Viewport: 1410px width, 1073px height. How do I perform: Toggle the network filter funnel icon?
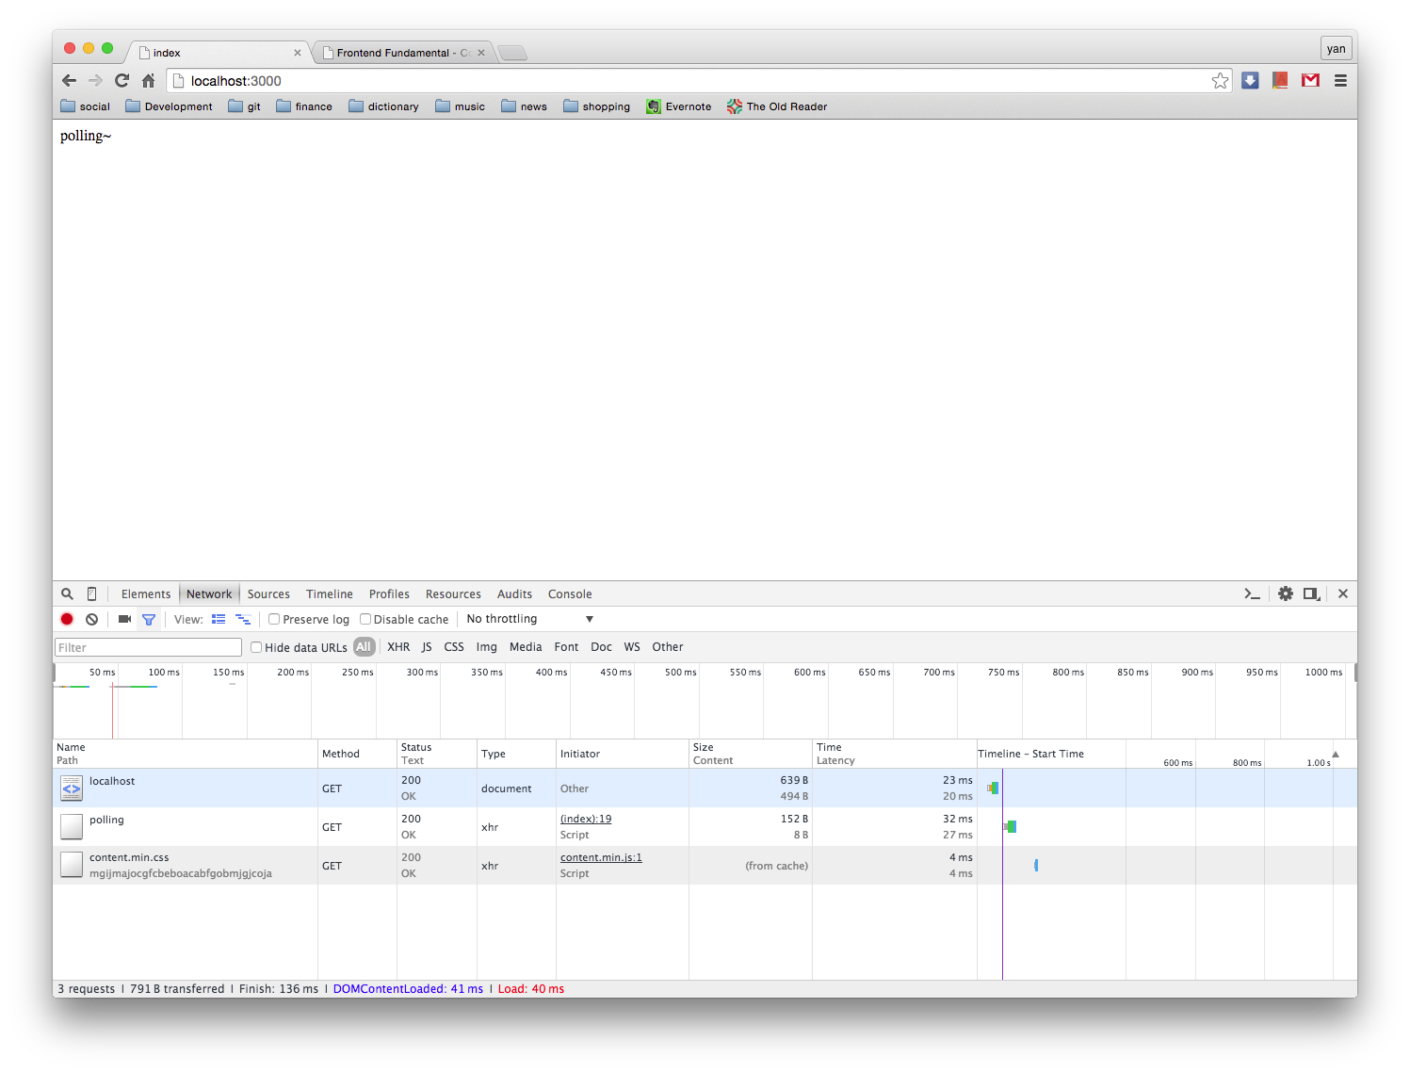[x=149, y=619]
